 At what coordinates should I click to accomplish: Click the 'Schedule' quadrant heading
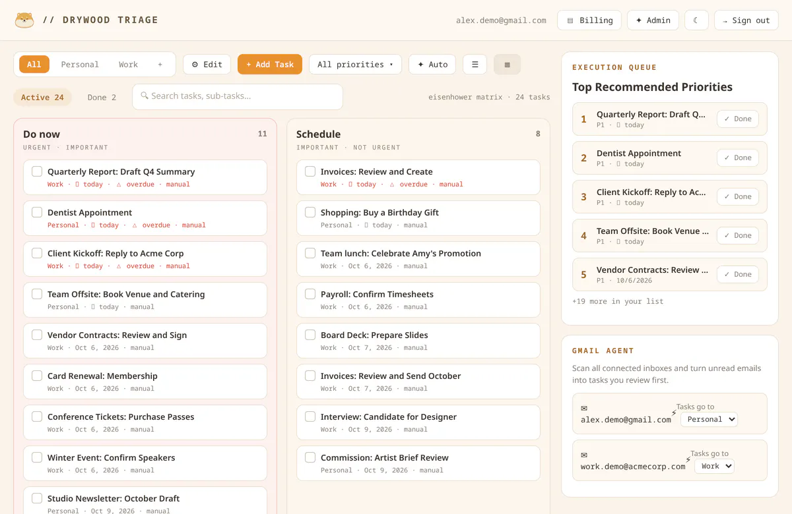tap(318, 134)
